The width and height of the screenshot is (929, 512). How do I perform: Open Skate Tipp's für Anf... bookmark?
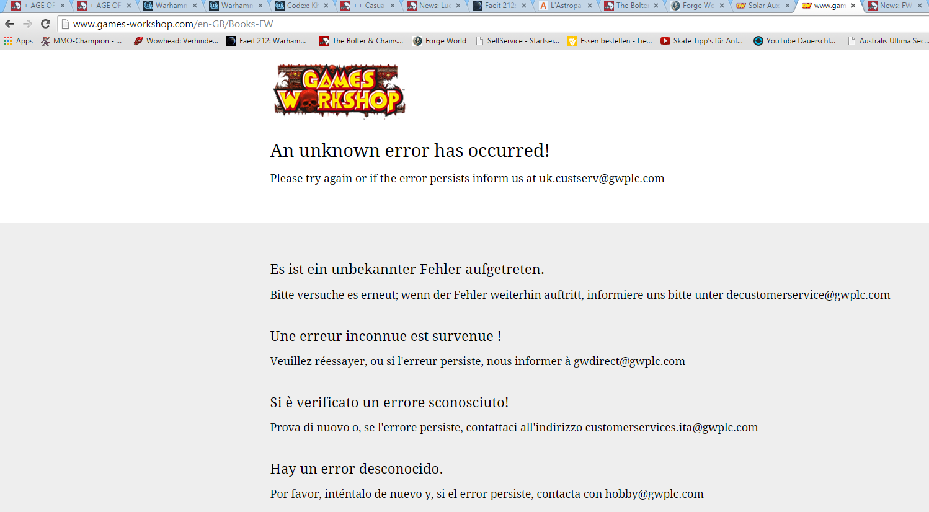[x=701, y=41]
